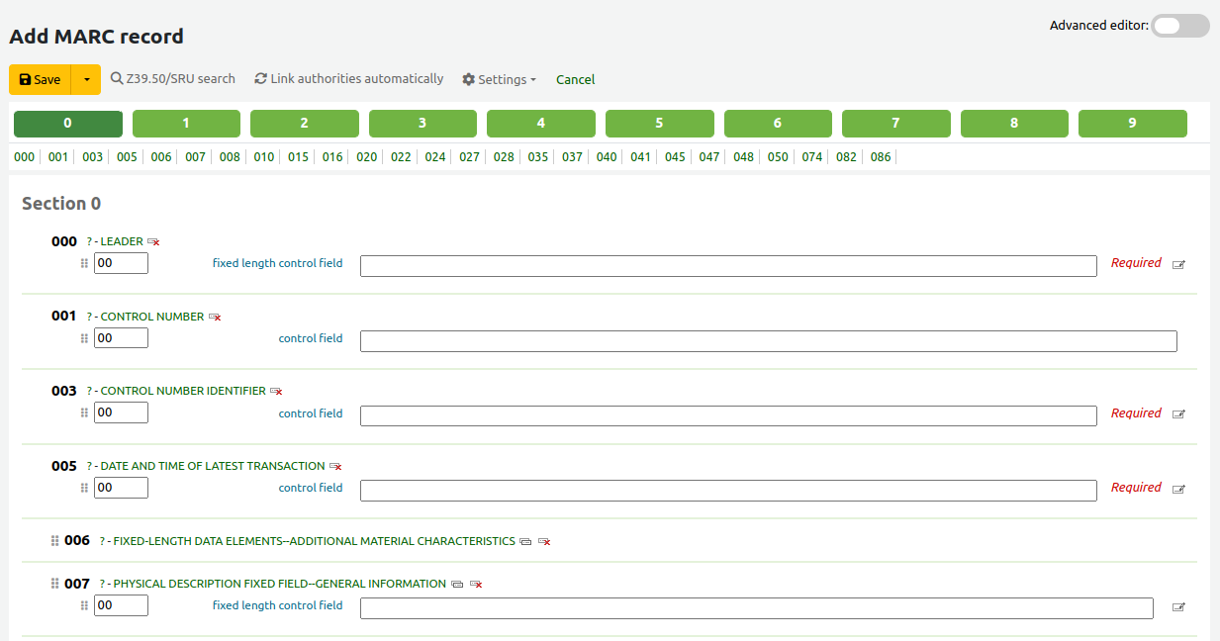Delete the 000 LEADER field via its red delete icon

155,240
